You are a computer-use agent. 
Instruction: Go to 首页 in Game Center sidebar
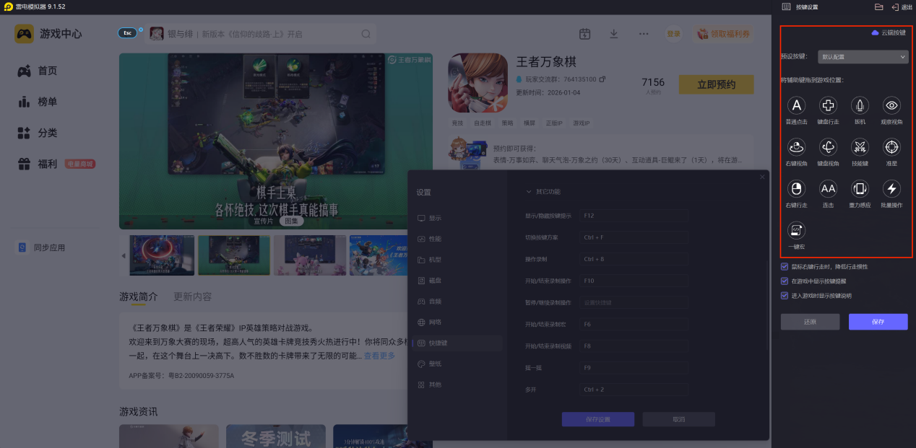(x=38, y=71)
